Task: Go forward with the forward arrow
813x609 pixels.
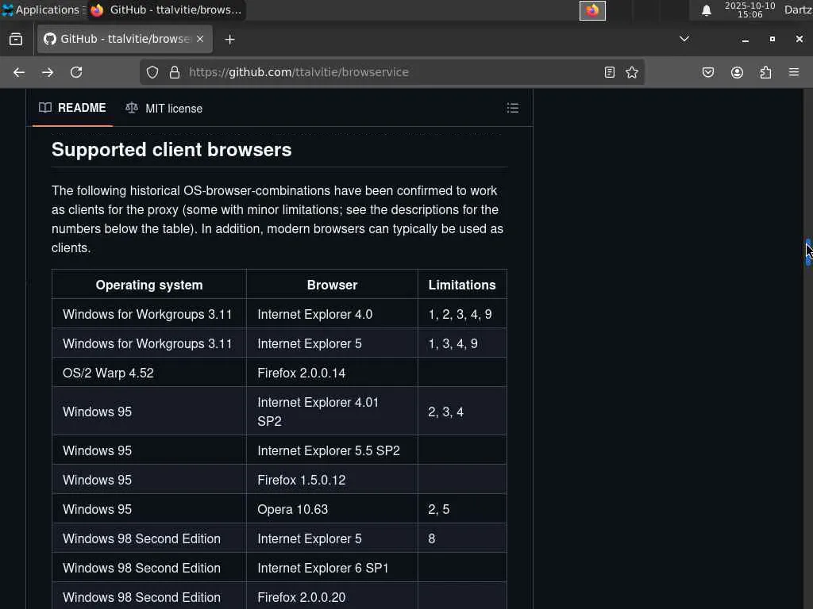Action: click(47, 72)
